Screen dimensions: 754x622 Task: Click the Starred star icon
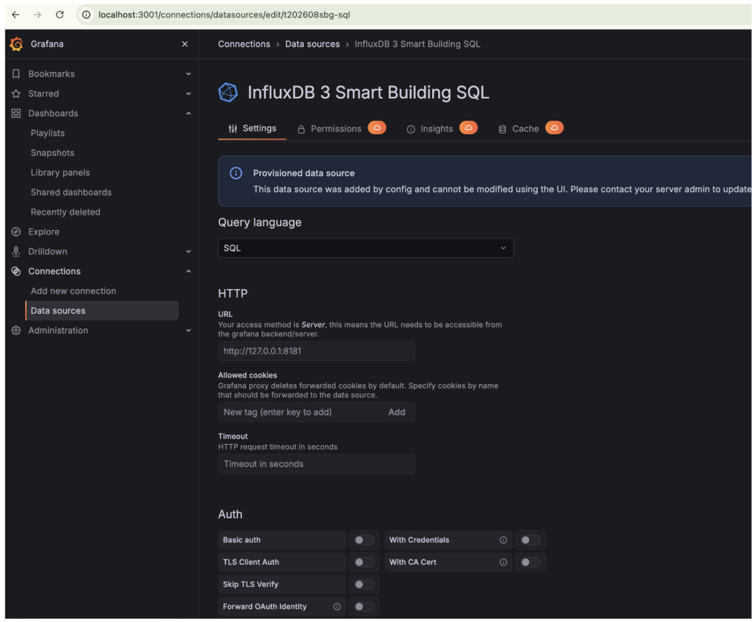[x=16, y=93]
